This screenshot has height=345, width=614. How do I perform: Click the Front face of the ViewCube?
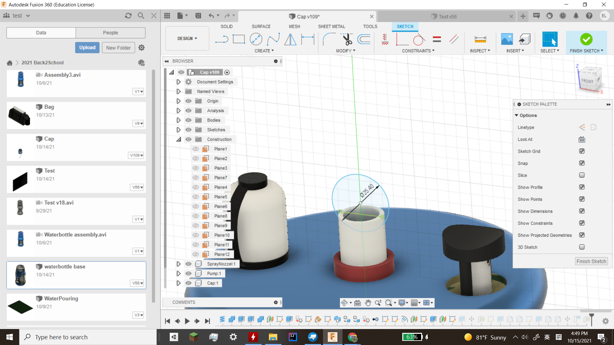tap(588, 81)
